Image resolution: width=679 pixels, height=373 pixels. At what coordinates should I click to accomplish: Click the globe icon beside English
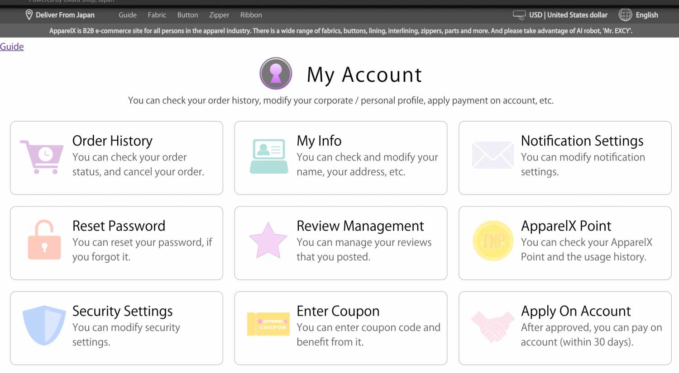(625, 15)
